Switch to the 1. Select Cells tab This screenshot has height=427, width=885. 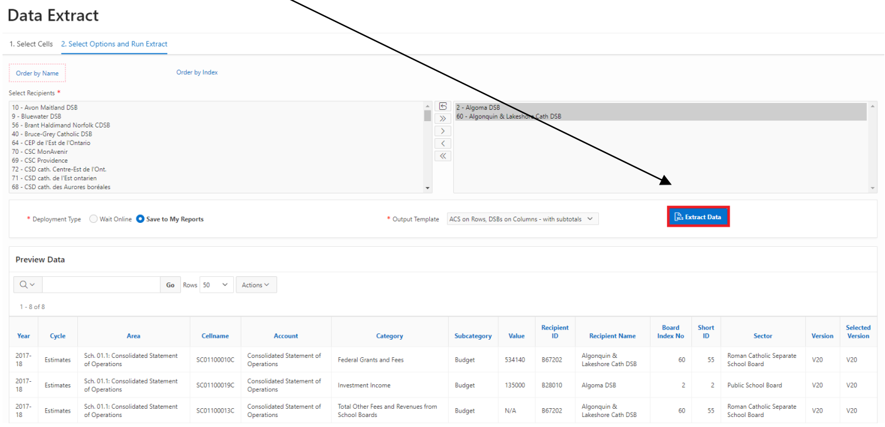coord(31,44)
